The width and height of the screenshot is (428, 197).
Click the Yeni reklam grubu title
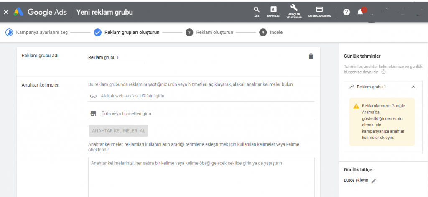(x=104, y=12)
